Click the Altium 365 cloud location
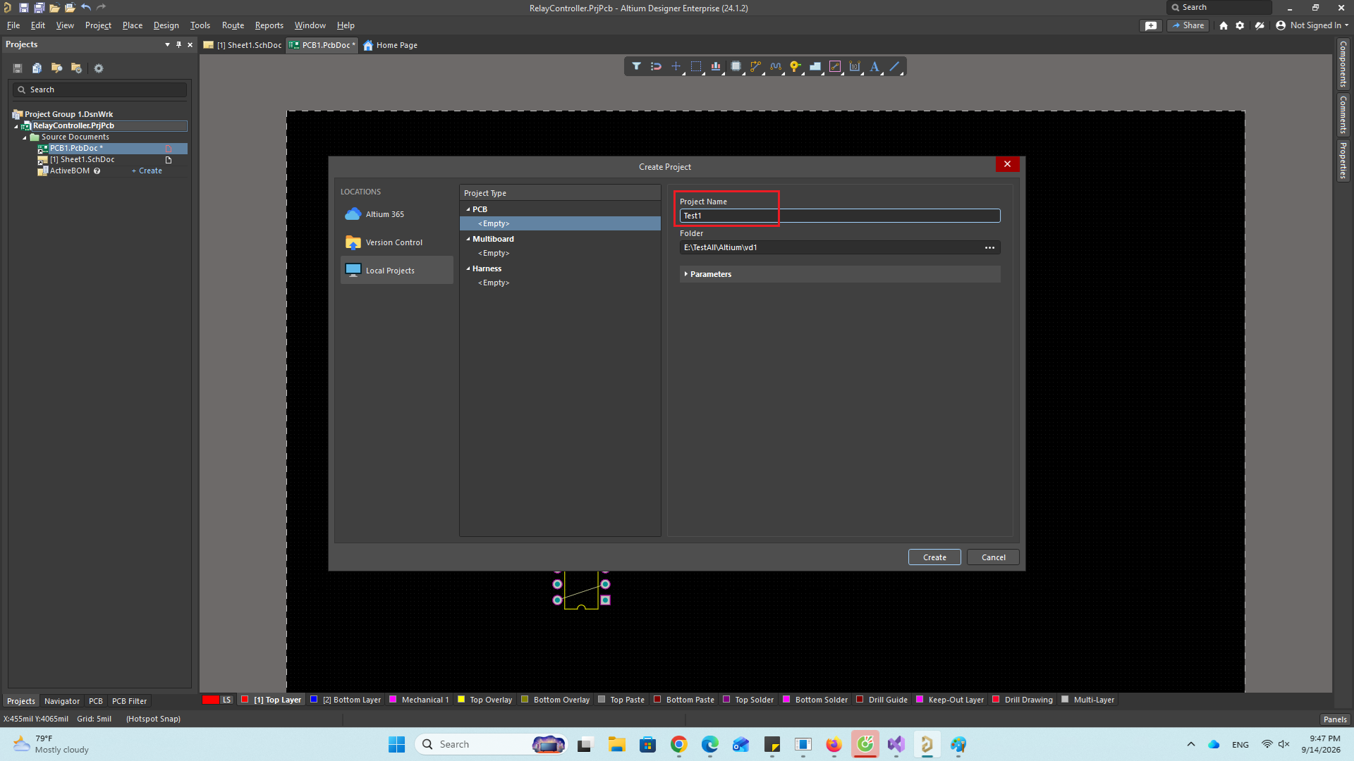This screenshot has height=761, width=1354. pos(396,214)
